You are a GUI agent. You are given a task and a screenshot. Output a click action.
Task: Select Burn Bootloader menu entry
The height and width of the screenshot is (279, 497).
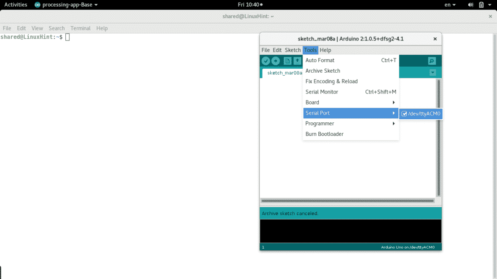click(351, 134)
